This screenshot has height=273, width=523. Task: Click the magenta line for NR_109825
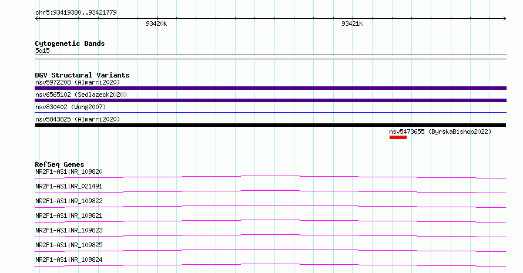click(x=270, y=250)
